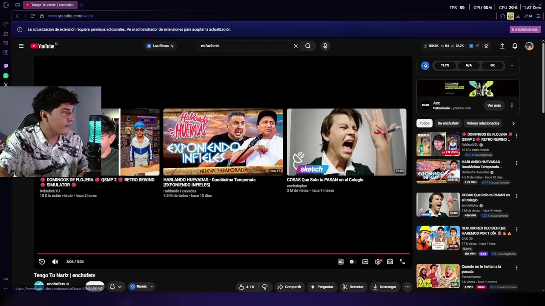The height and width of the screenshot is (306, 545).
Task: Expand the notification bell dropdown for channel
Action: click(120, 287)
